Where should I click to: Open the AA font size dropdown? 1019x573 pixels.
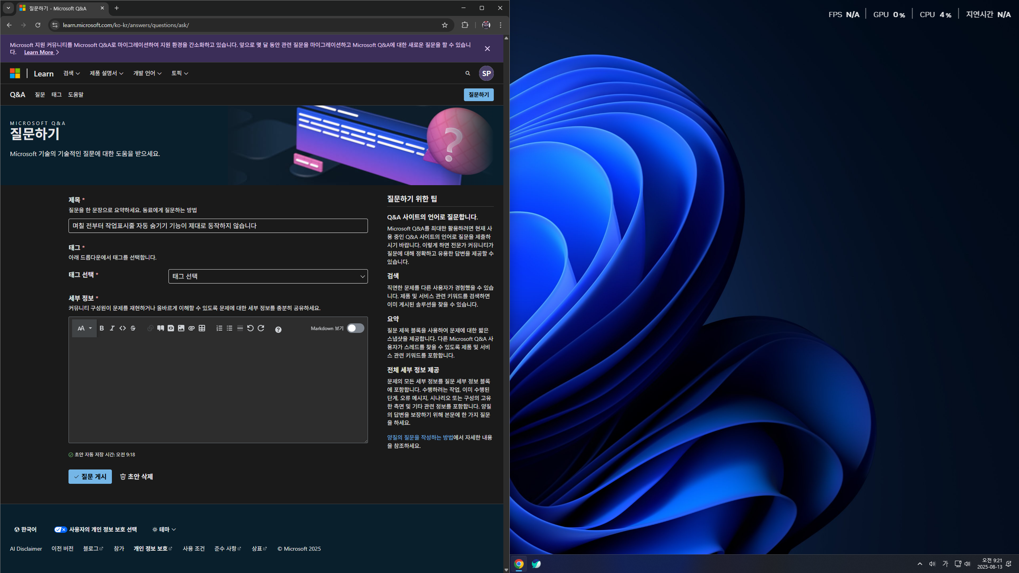point(84,328)
